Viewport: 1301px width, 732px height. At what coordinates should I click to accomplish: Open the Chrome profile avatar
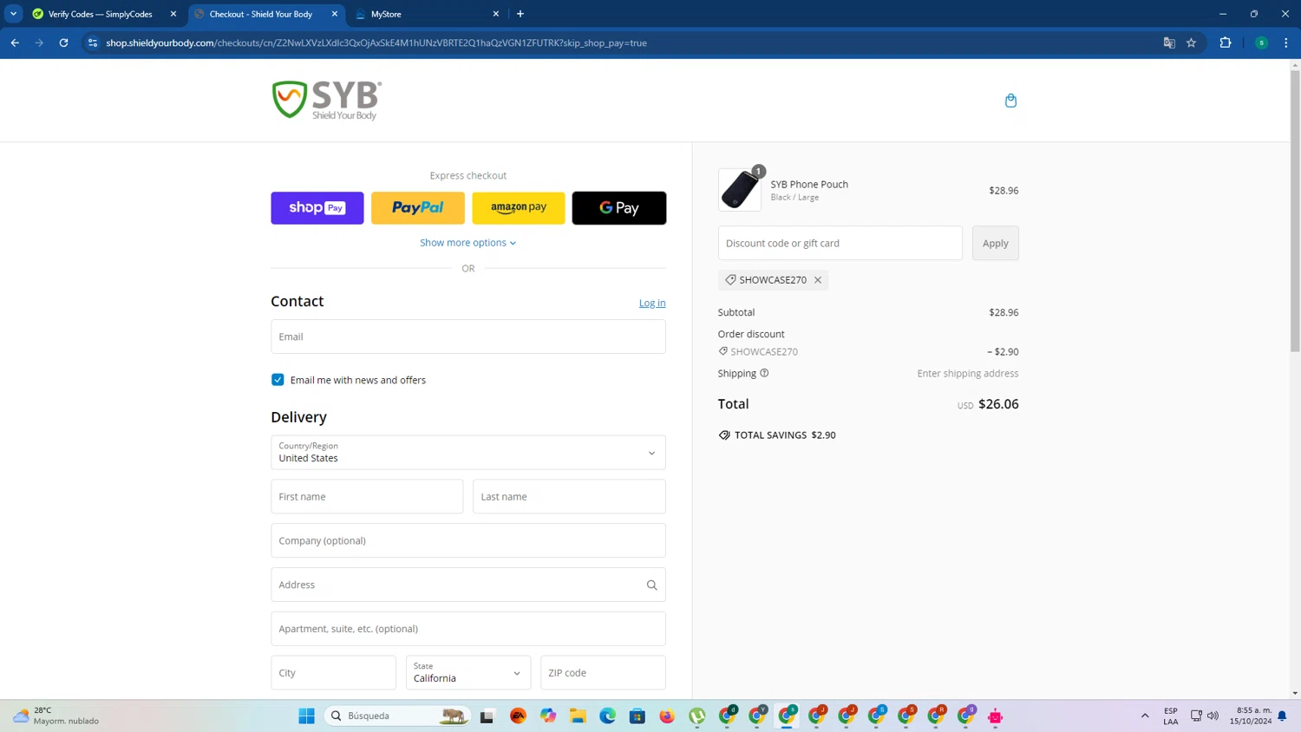[x=1261, y=42]
